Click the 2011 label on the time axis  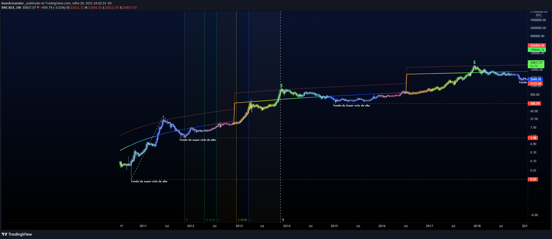click(143, 226)
